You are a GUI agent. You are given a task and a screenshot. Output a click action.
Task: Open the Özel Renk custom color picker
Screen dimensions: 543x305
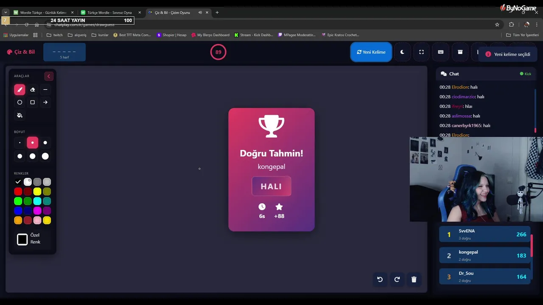(22, 239)
